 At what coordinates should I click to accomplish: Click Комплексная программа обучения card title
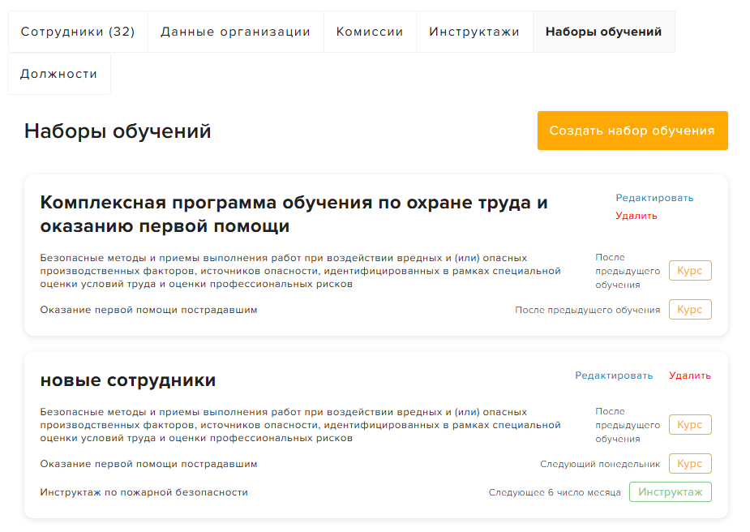tap(294, 214)
